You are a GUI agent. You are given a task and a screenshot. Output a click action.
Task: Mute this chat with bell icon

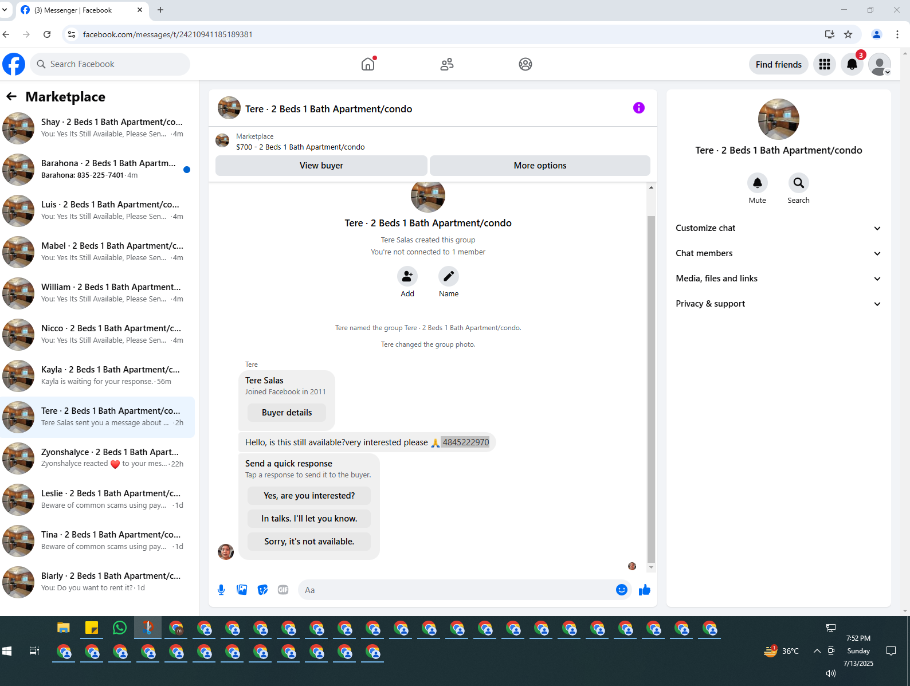(758, 183)
